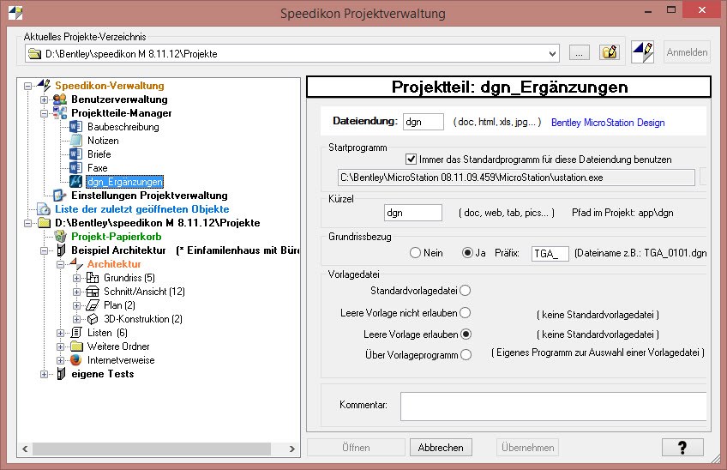
Task: Click the clock icon for recently opened objects
Action: pos(44,209)
